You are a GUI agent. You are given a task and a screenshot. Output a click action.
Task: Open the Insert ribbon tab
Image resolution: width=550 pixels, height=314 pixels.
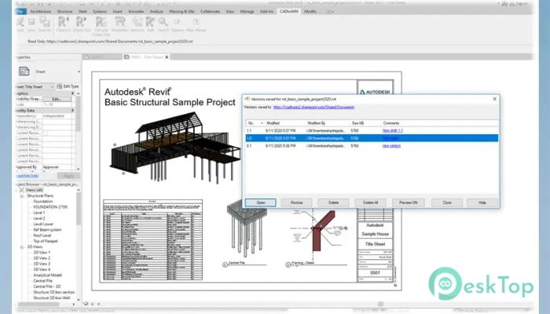pyautogui.click(x=117, y=11)
